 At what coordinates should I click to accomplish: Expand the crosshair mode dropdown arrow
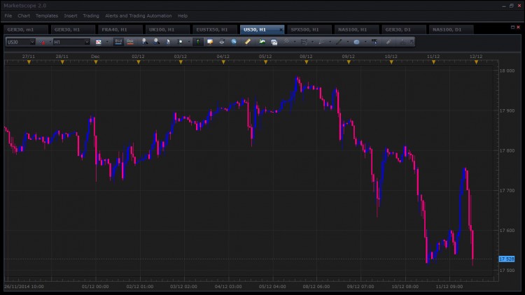tap(189, 42)
